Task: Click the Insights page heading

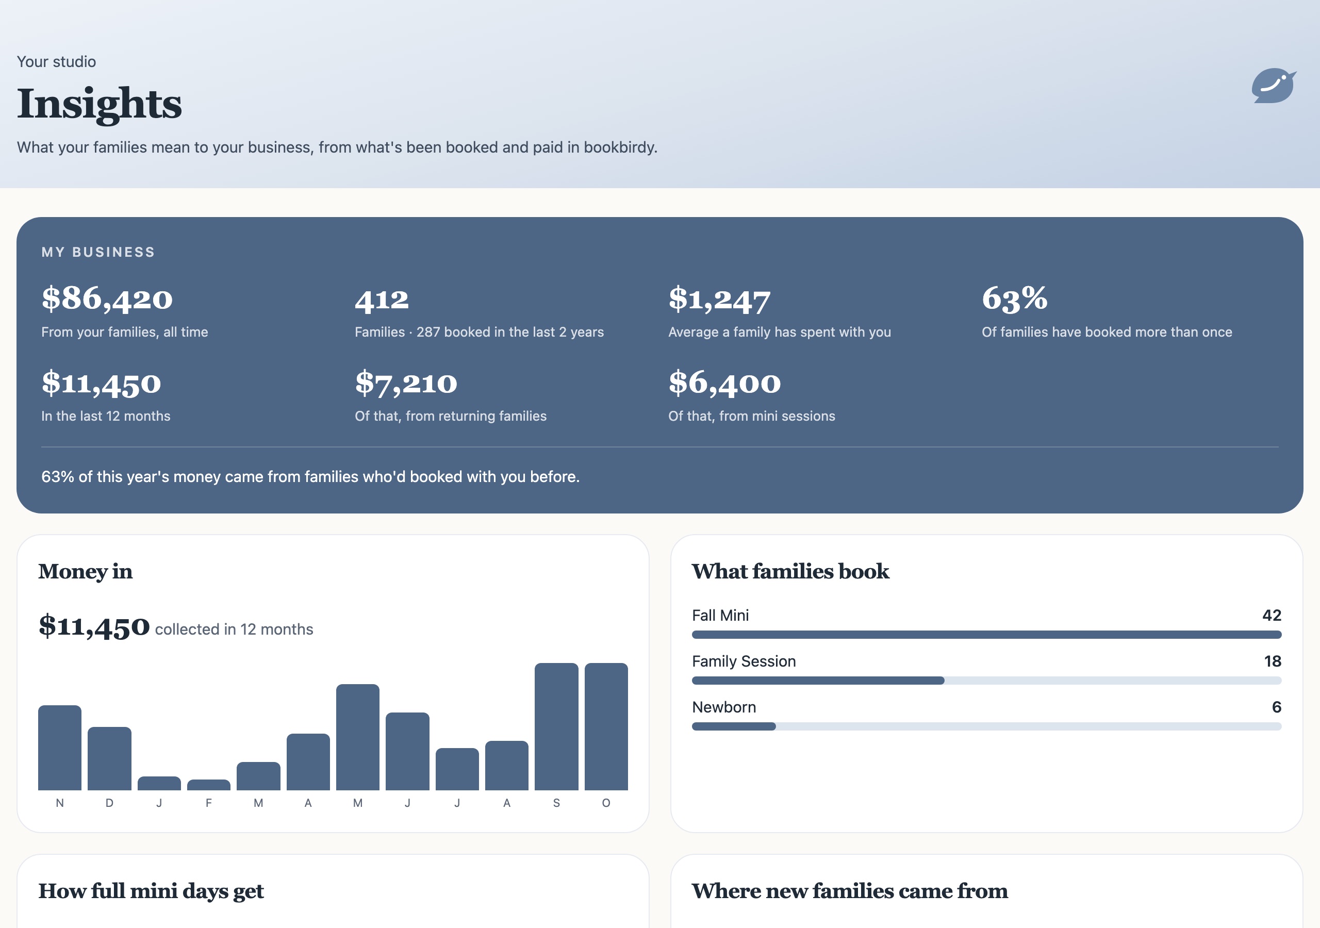Action: [x=99, y=104]
